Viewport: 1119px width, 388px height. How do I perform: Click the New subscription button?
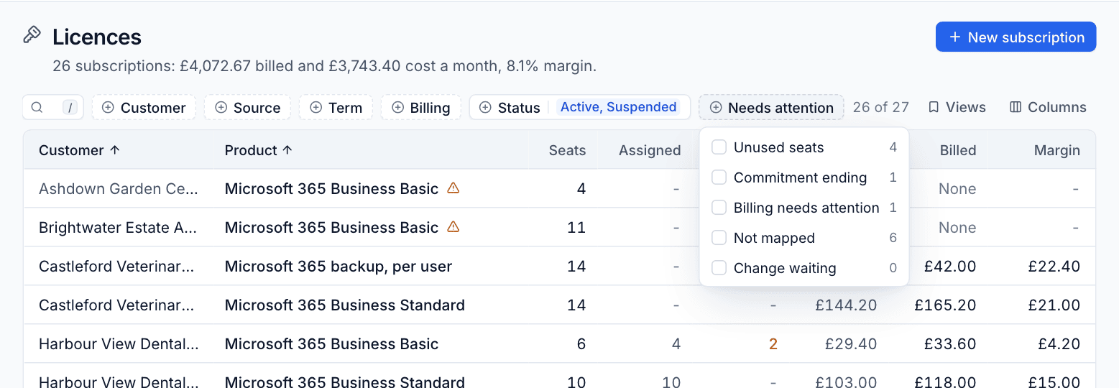(1016, 37)
